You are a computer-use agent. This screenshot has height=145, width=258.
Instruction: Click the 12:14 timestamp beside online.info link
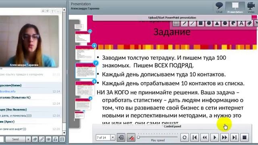[56, 91]
